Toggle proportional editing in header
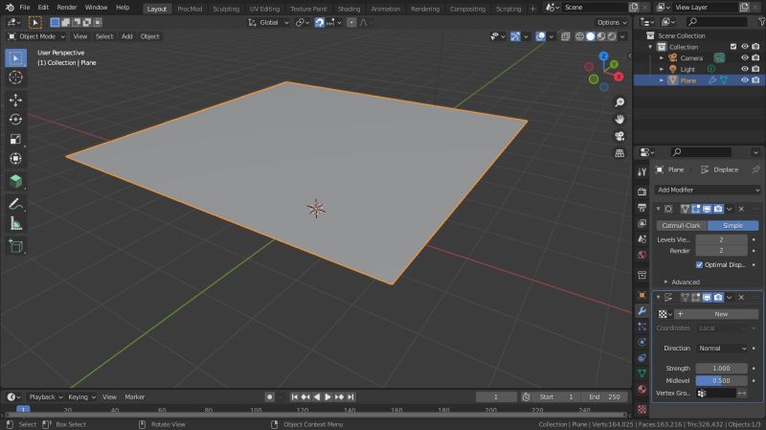The width and height of the screenshot is (766, 430). coord(351,22)
